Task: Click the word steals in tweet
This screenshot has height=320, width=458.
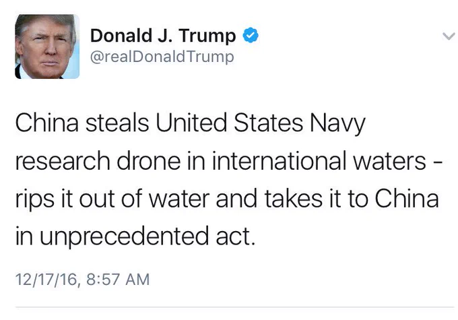Action: tap(117, 123)
